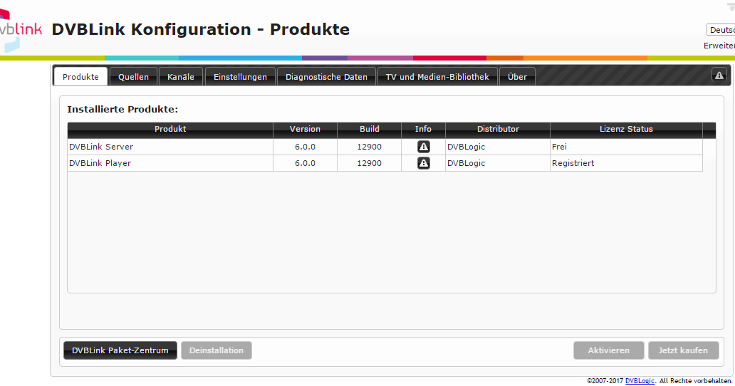
Task: Click the Erweitert link at top right
Action: 719,46
